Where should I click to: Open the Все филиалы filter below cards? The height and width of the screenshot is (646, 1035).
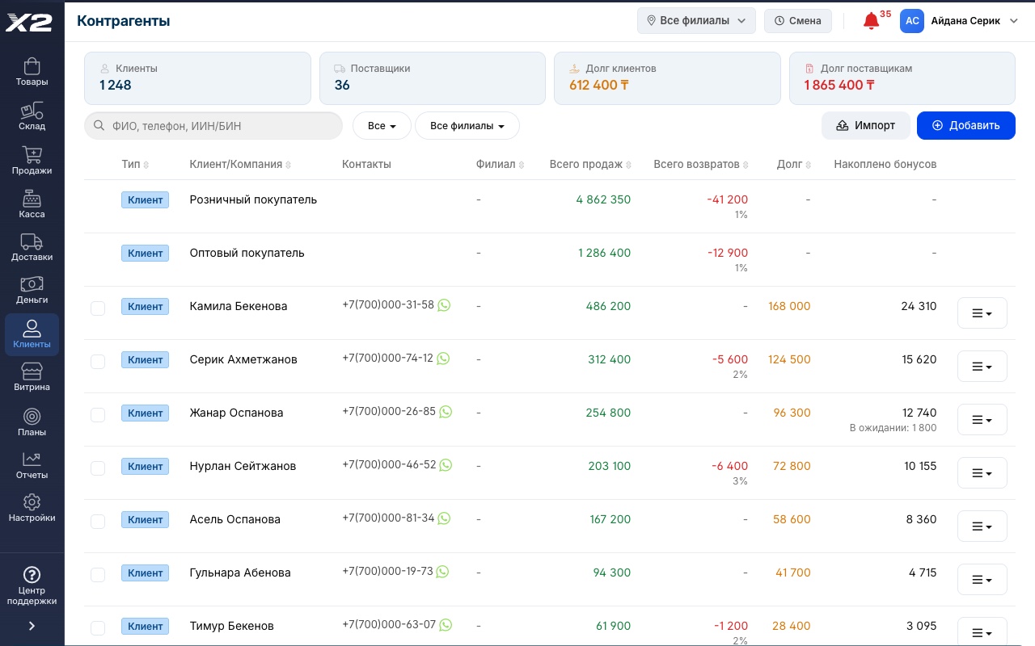(467, 126)
